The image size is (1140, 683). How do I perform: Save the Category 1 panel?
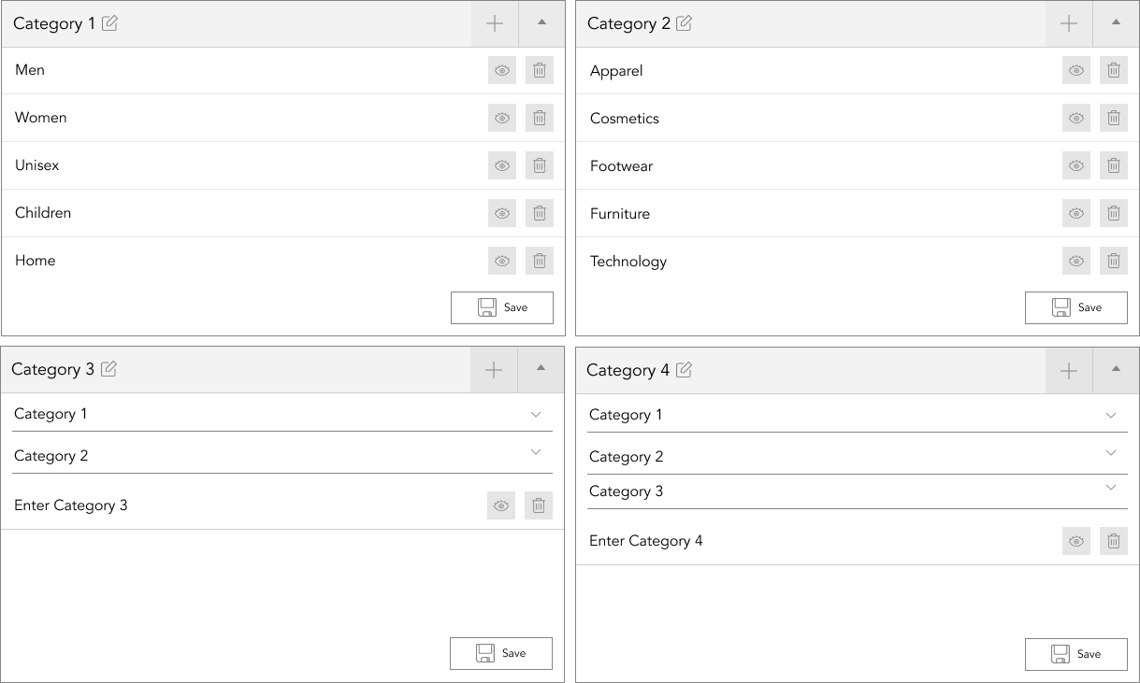pyautogui.click(x=502, y=307)
